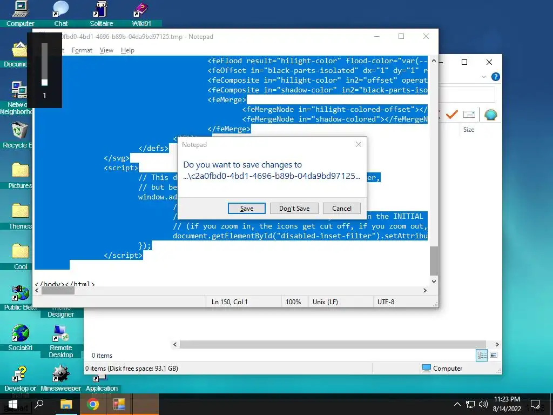Open the Computer desktop icon
Image resolution: width=553 pixels, height=415 pixels.
[20, 14]
